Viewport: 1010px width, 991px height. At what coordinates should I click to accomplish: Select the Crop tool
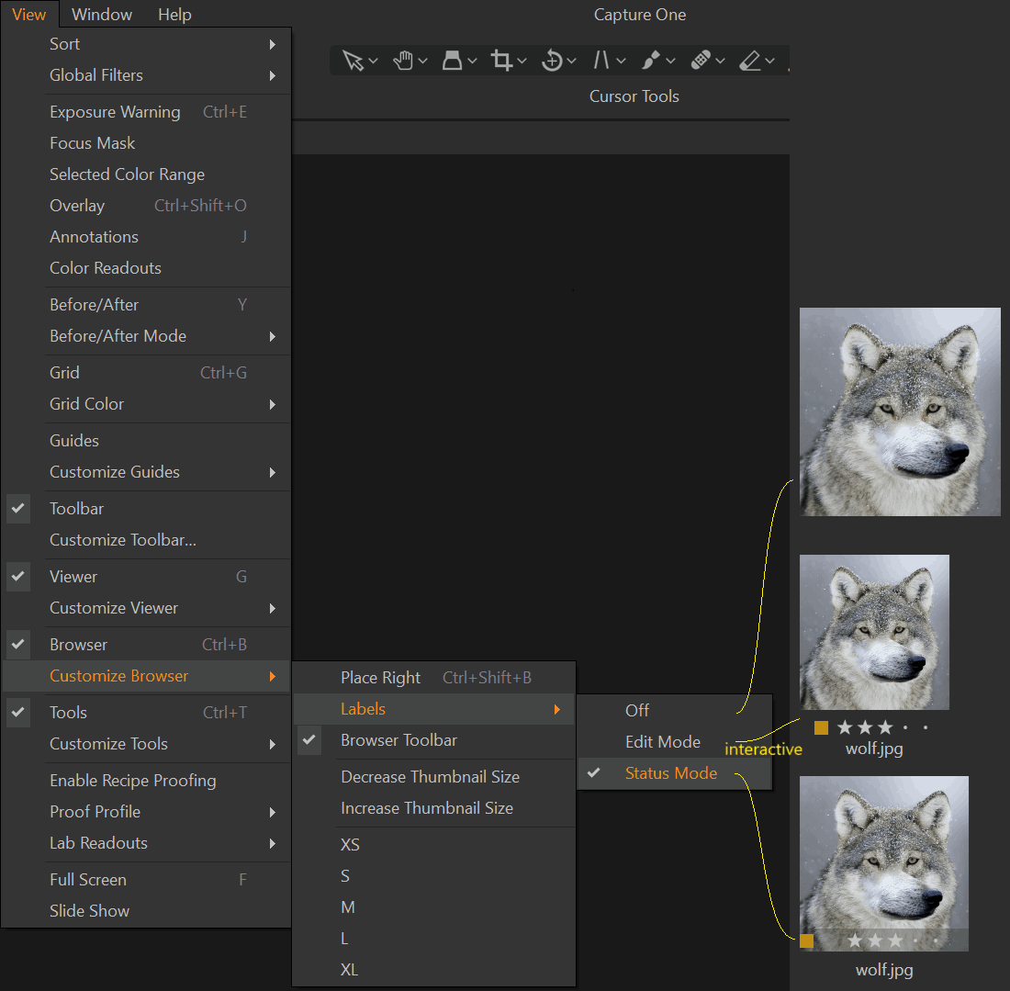click(x=500, y=61)
